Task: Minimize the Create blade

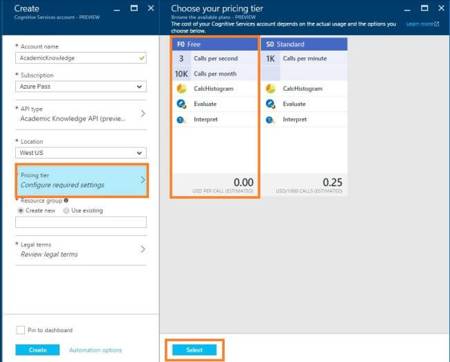Action: point(116,10)
